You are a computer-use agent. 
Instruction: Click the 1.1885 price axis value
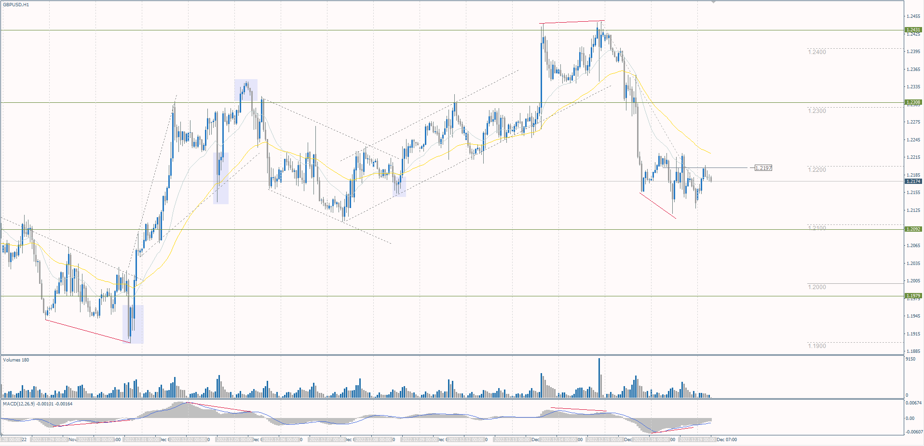[913, 351]
